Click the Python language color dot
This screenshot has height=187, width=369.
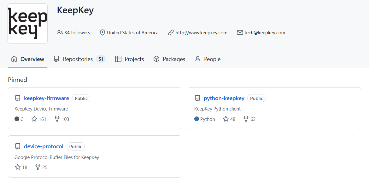[x=197, y=119]
